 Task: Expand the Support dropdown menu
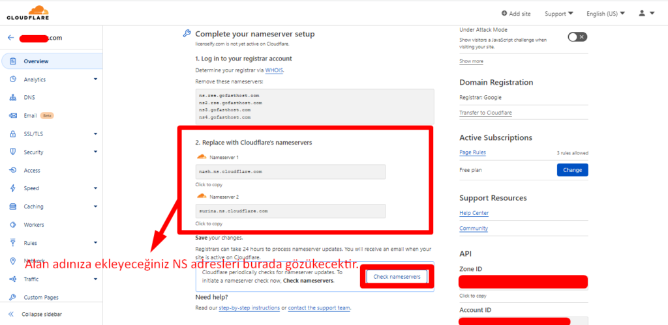click(558, 13)
